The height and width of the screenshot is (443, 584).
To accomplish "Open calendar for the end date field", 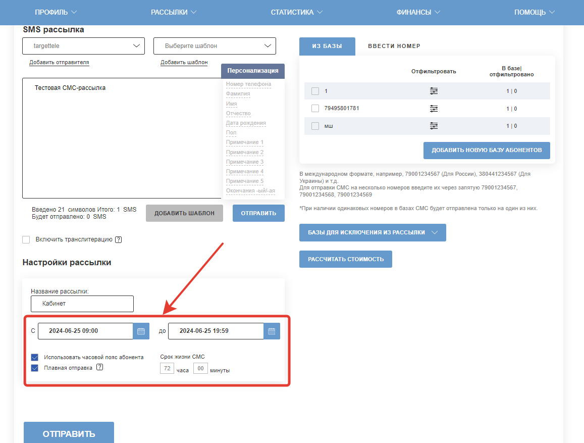I will pyautogui.click(x=272, y=331).
